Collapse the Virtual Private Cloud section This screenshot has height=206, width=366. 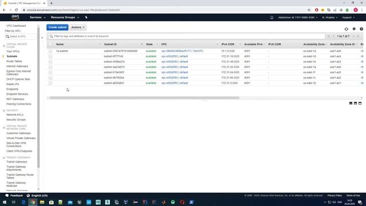(x=4, y=46)
